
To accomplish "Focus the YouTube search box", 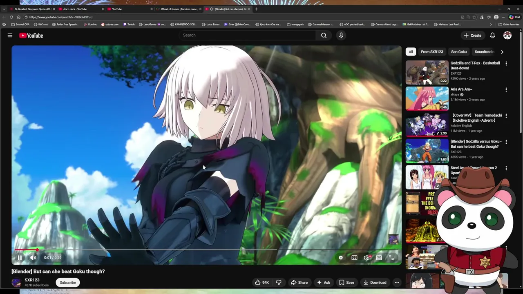I will (x=247, y=35).
